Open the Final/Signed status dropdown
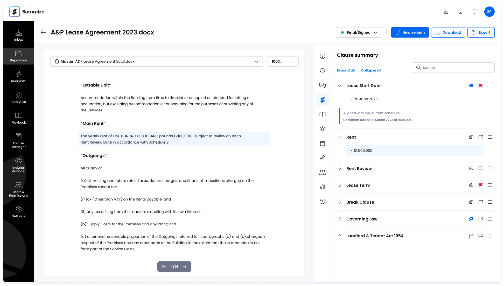The image size is (504, 286). tap(359, 32)
